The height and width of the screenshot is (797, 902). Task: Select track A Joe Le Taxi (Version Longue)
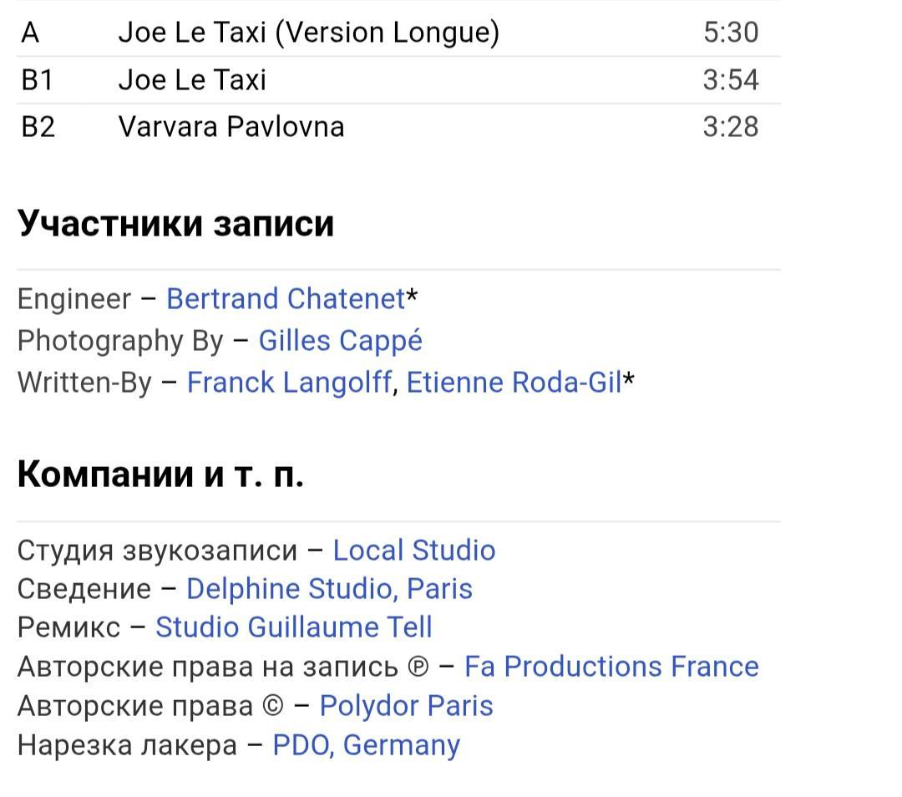pyautogui.click(x=398, y=33)
